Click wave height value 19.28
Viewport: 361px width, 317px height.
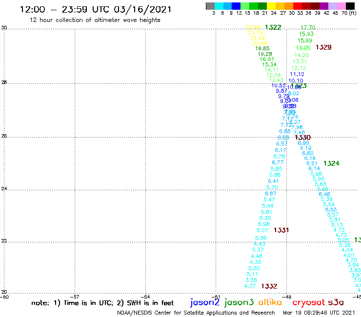[265, 54]
